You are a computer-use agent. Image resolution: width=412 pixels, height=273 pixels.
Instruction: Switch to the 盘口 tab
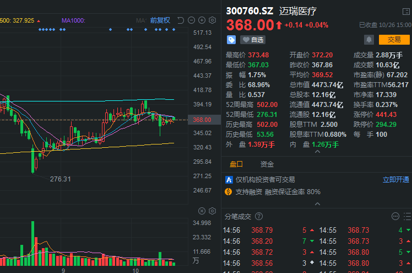(x=236, y=164)
